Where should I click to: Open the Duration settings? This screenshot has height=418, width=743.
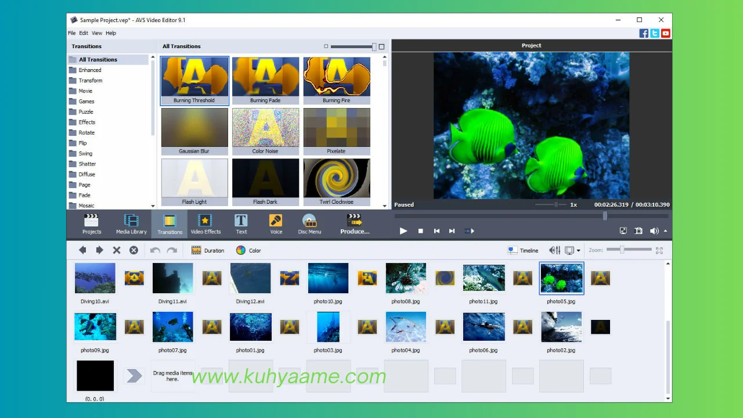208,250
